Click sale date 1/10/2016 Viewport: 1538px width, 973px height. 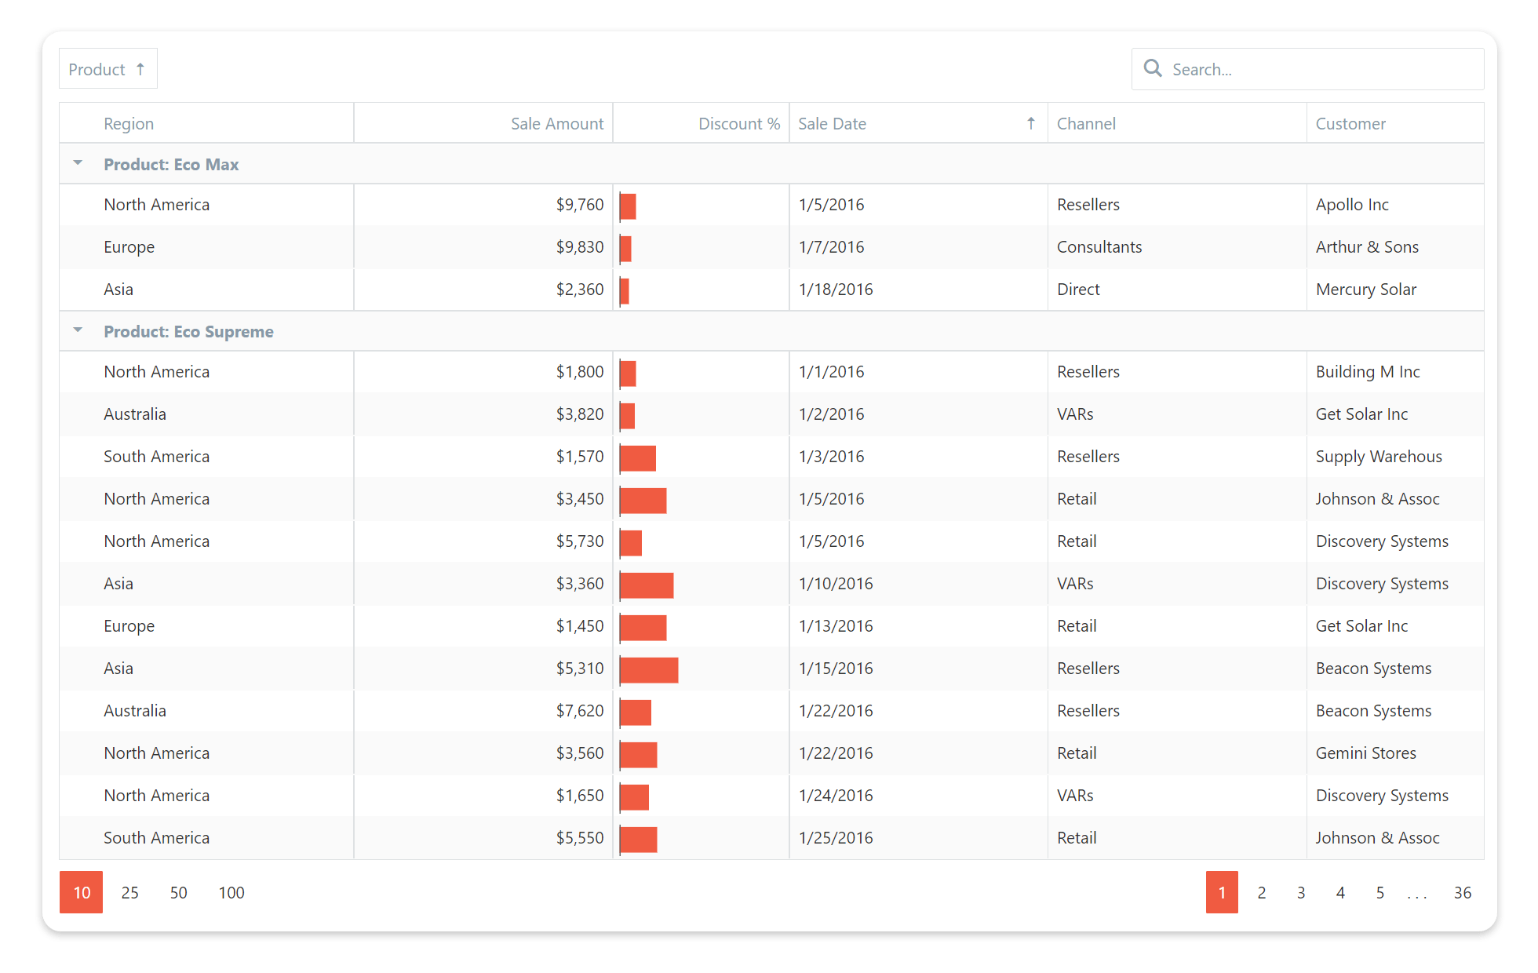[836, 584]
